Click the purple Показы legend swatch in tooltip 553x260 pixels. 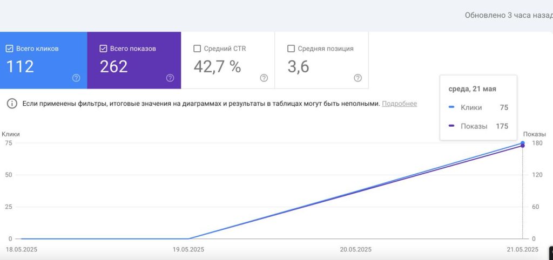click(x=452, y=126)
